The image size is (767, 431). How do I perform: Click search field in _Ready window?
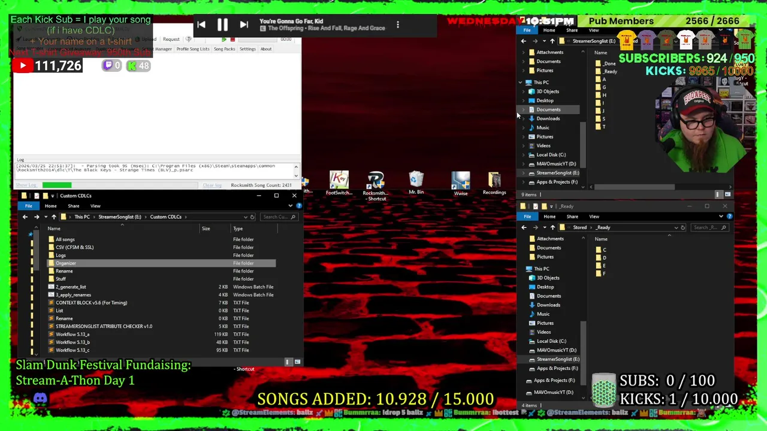pyautogui.click(x=709, y=227)
